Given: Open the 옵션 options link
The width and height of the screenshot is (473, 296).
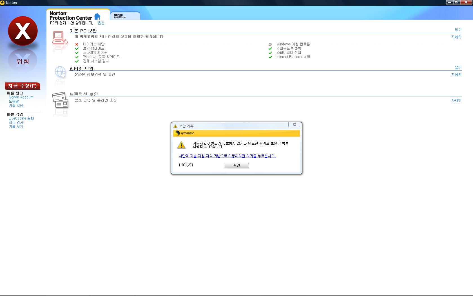Looking at the screenshot, I should point(101,23).
